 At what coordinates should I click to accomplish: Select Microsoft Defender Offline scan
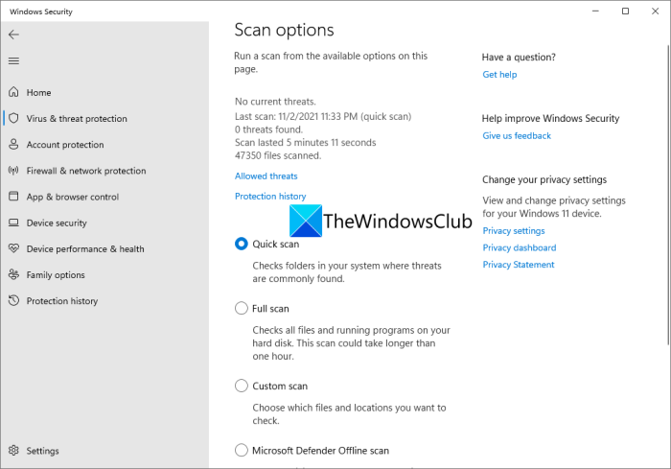coord(242,451)
